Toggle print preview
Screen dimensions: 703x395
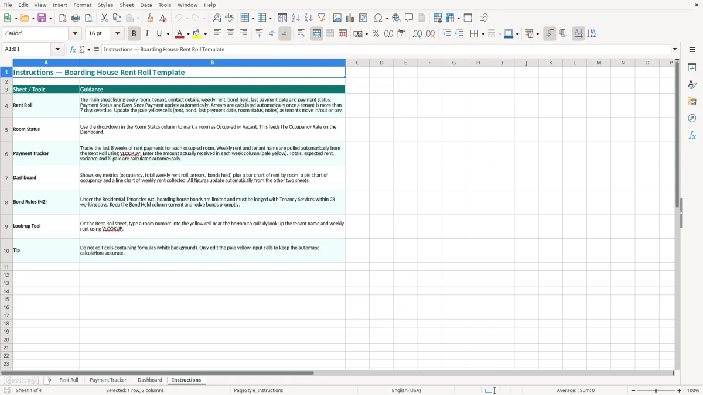88,18
